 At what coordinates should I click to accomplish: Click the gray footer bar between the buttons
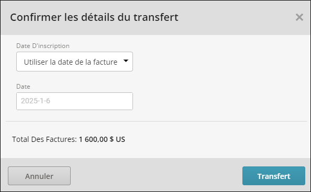pos(157,175)
